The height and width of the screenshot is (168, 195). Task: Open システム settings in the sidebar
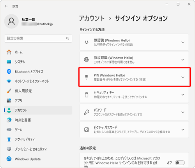(x=38, y=62)
